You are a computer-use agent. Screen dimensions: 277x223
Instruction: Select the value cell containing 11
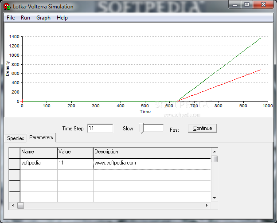75,164
